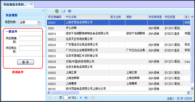Select row 杭州顶益食品有限公司上海分公司
The height and width of the screenshot is (102, 195).
pyautogui.click(x=119, y=89)
